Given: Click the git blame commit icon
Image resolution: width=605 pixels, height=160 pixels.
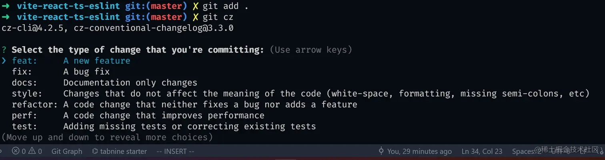Looking at the screenshot, I should (x=381, y=151).
